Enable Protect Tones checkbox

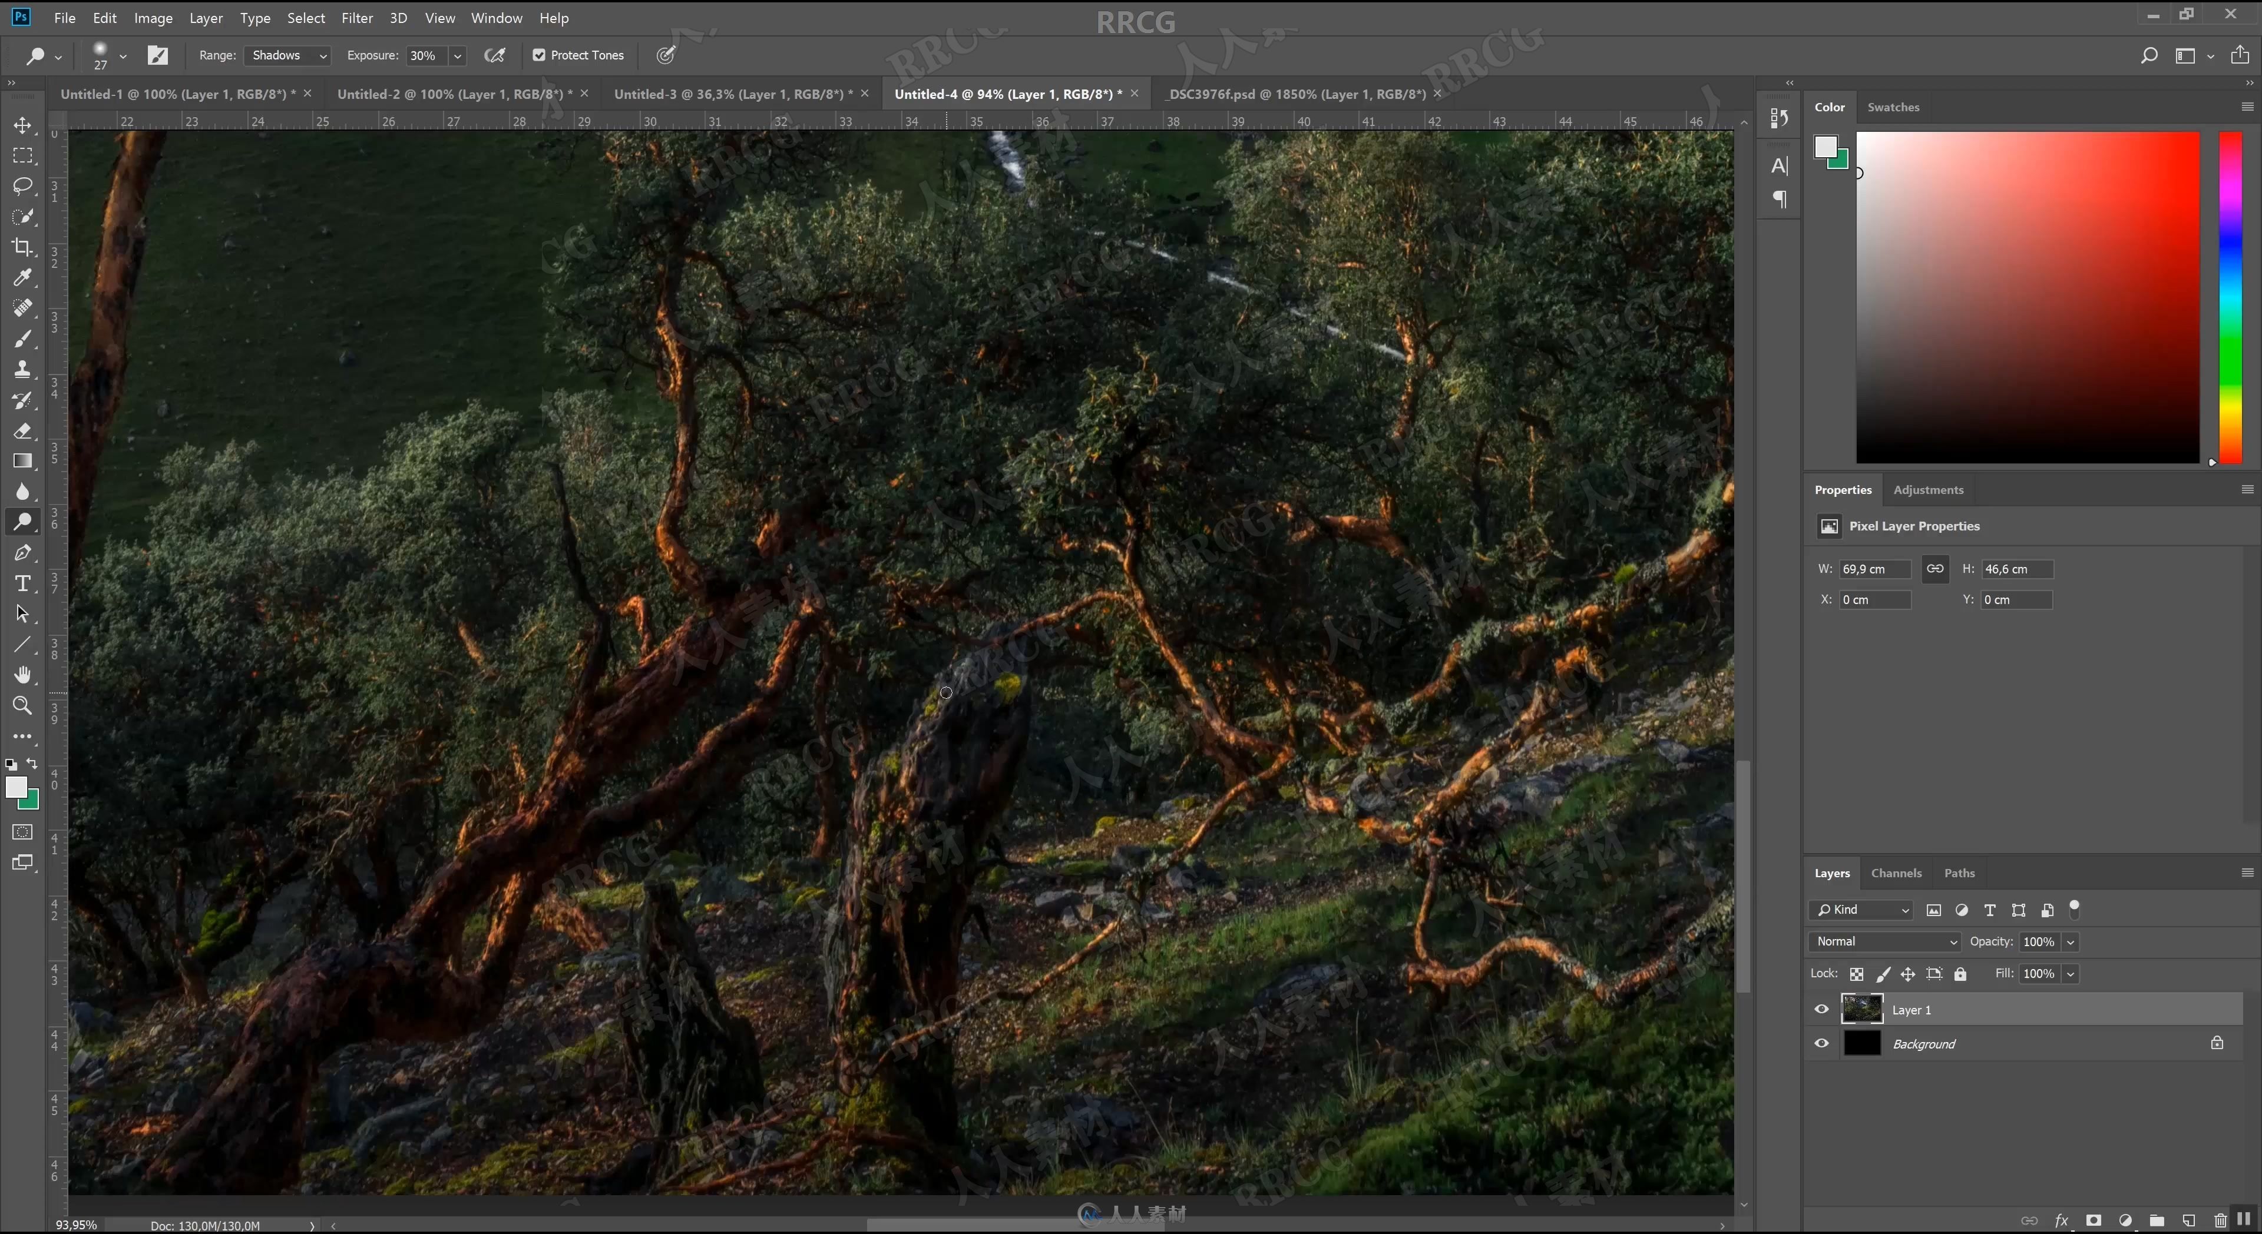(538, 55)
